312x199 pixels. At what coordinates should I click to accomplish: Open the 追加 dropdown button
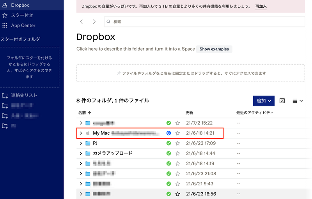pos(264,101)
